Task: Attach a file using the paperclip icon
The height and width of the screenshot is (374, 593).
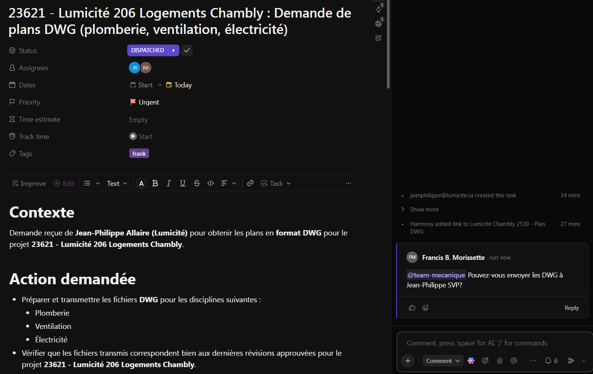Action: click(x=499, y=361)
